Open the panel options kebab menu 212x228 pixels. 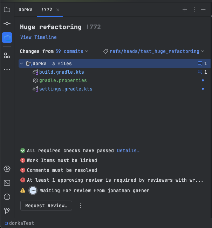[194, 9]
